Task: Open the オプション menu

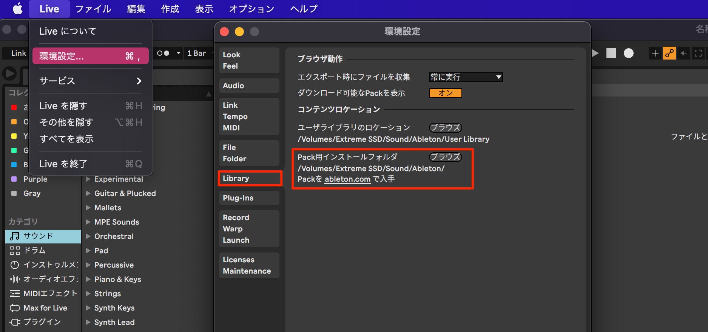Action: (x=251, y=9)
